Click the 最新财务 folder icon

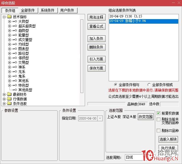pos(9,94)
